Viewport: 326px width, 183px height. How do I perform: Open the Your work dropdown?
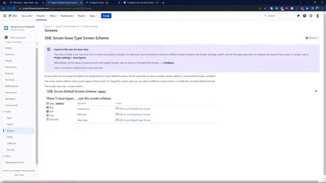pos(27,16)
